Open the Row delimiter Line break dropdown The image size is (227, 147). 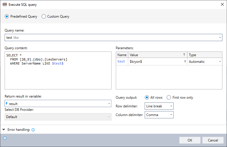click(171, 106)
